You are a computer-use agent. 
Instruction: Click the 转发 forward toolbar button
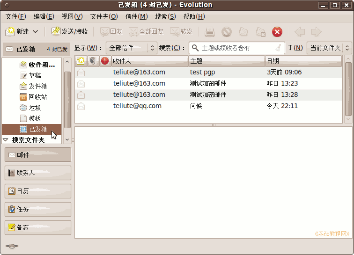(x=181, y=32)
